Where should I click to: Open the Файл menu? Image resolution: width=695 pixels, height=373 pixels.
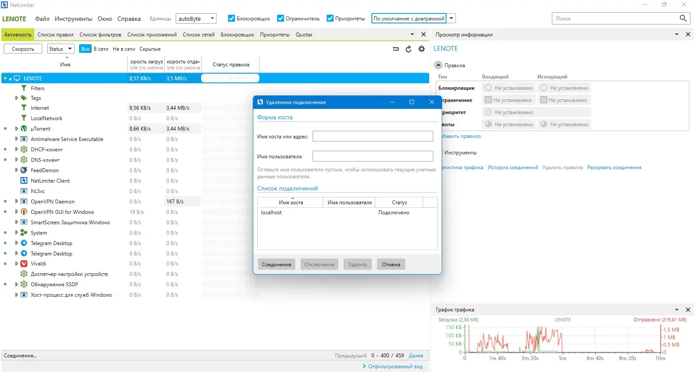pos(42,19)
